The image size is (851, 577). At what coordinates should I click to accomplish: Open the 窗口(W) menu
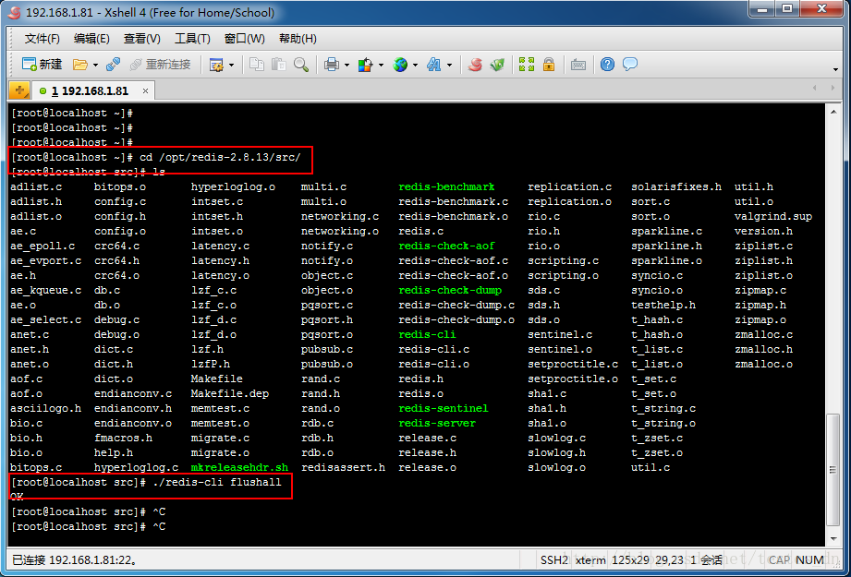[x=244, y=39]
